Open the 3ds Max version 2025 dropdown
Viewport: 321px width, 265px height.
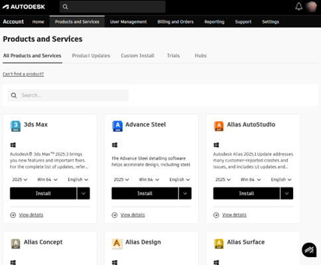click(20, 180)
